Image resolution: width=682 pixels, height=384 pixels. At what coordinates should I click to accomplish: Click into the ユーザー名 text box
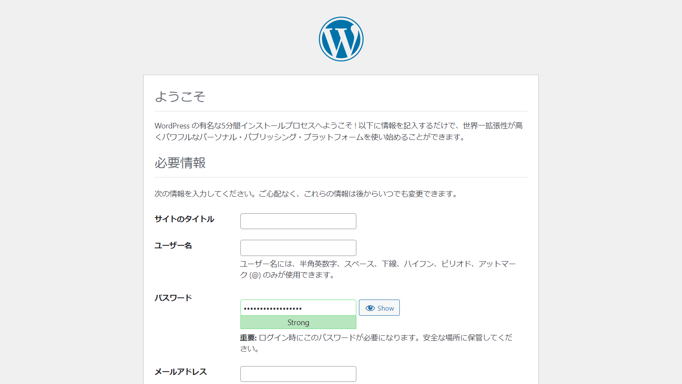[298, 248]
